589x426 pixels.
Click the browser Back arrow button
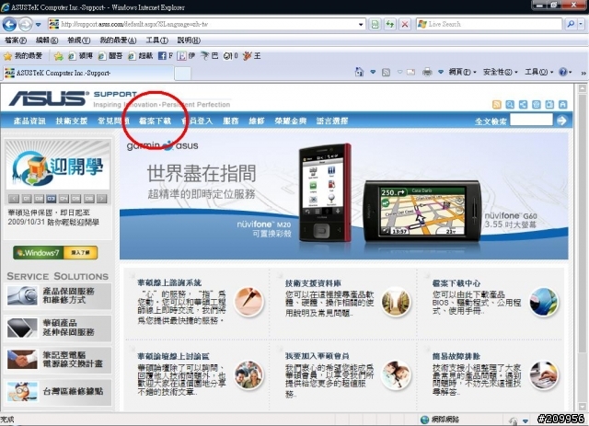click(9, 25)
